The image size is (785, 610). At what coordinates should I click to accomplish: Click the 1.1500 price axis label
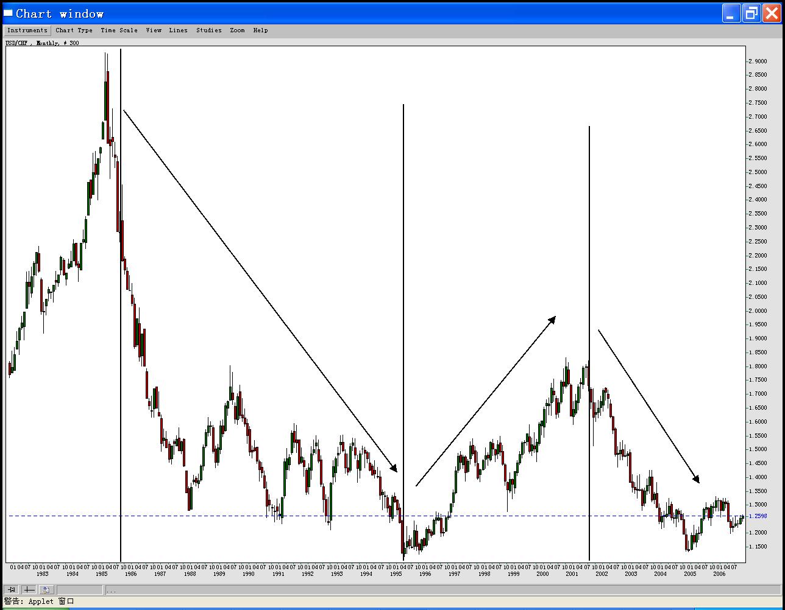[759, 546]
